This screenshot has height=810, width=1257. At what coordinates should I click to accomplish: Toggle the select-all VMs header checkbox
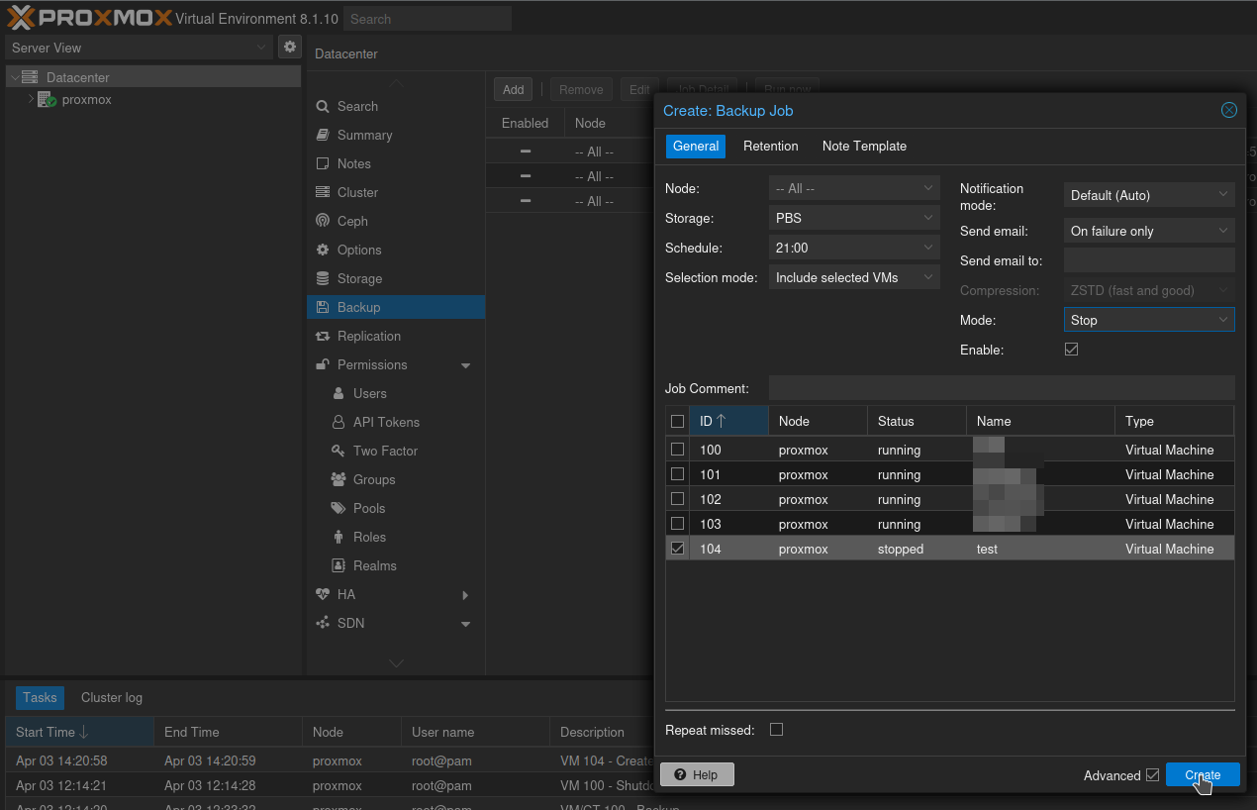pyautogui.click(x=678, y=421)
